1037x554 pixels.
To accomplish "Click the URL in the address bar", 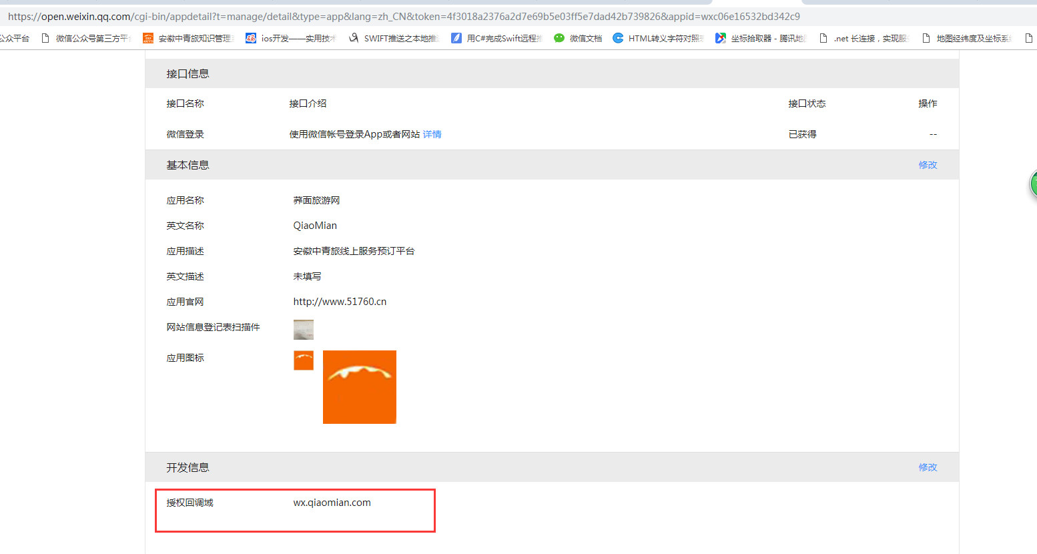I will pos(404,16).
